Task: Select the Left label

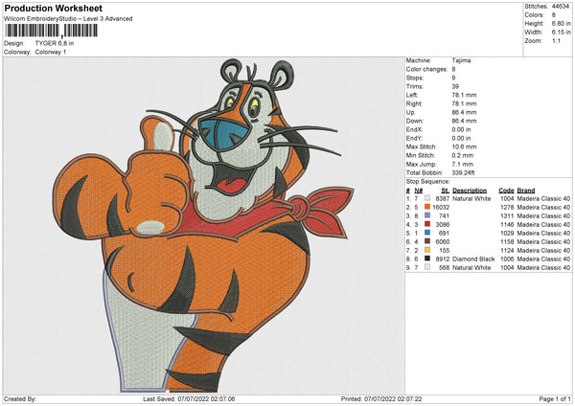Action: click(x=411, y=95)
